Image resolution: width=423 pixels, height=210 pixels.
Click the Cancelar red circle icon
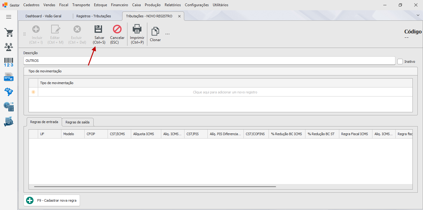(117, 29)
